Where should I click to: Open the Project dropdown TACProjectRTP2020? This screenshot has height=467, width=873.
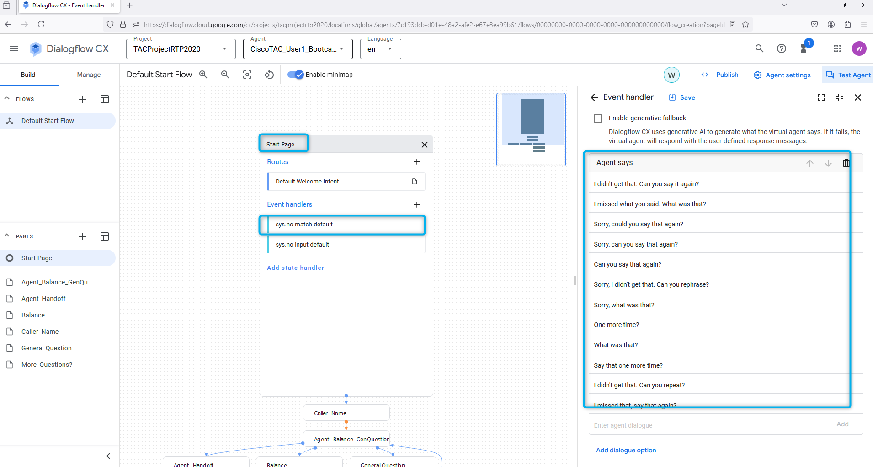click(181, 49)
